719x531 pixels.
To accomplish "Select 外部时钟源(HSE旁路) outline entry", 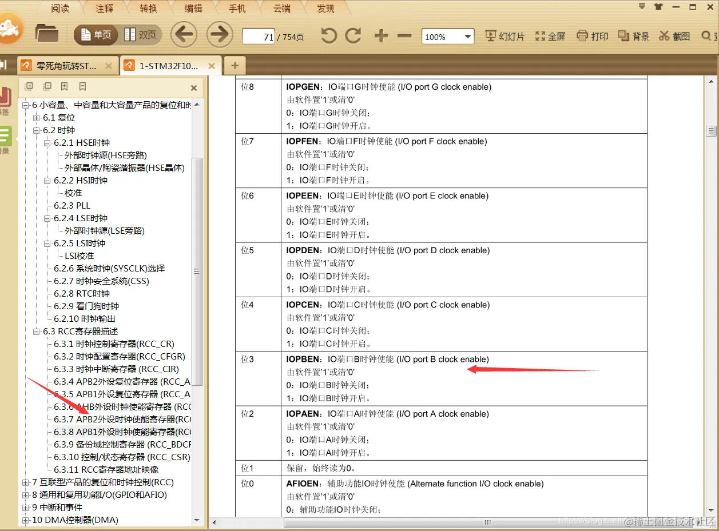I will [106, 155].
